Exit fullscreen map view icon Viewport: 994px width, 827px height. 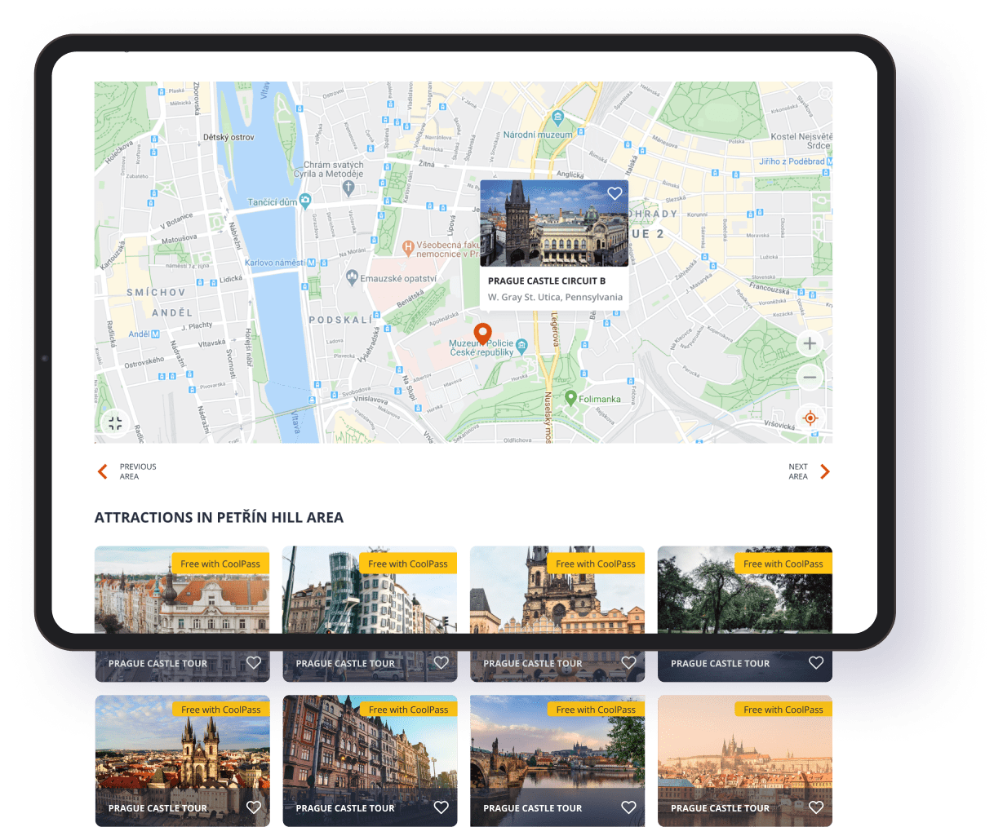115,422
